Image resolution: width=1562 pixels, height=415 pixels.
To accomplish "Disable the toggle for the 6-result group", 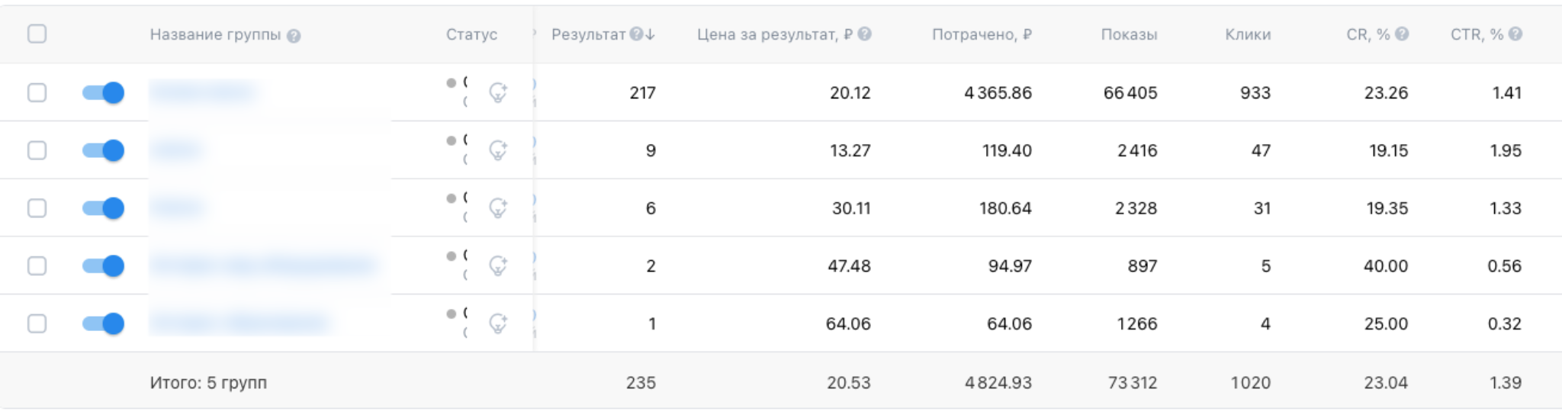I will point(103,208).
